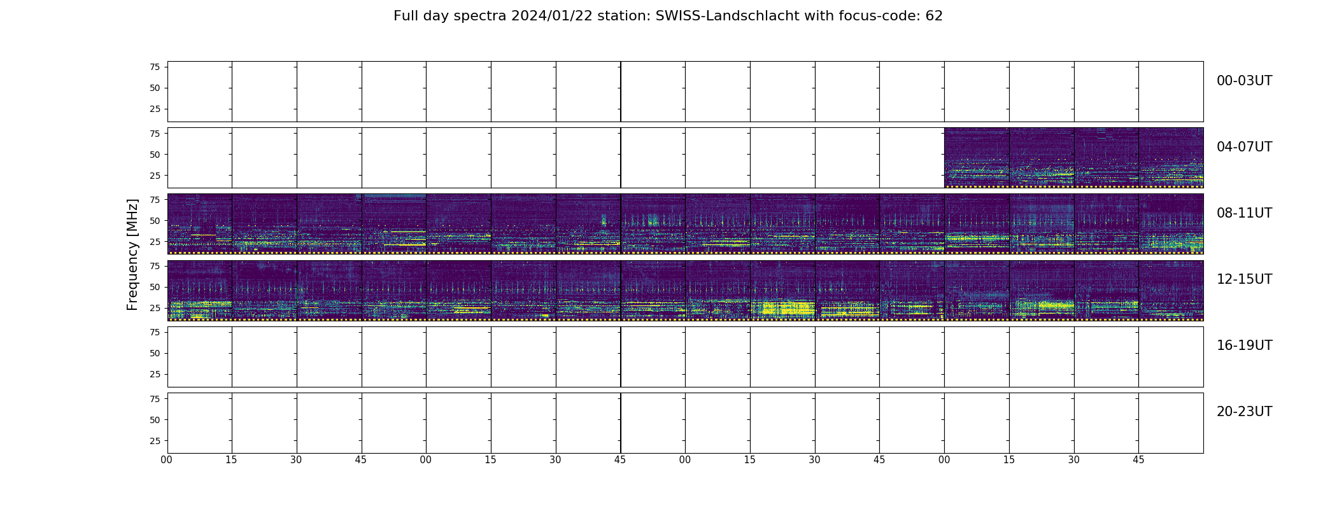
Task: Click the first spectrogram segment of the 08-11UT row
Action: tap(199, 224)
